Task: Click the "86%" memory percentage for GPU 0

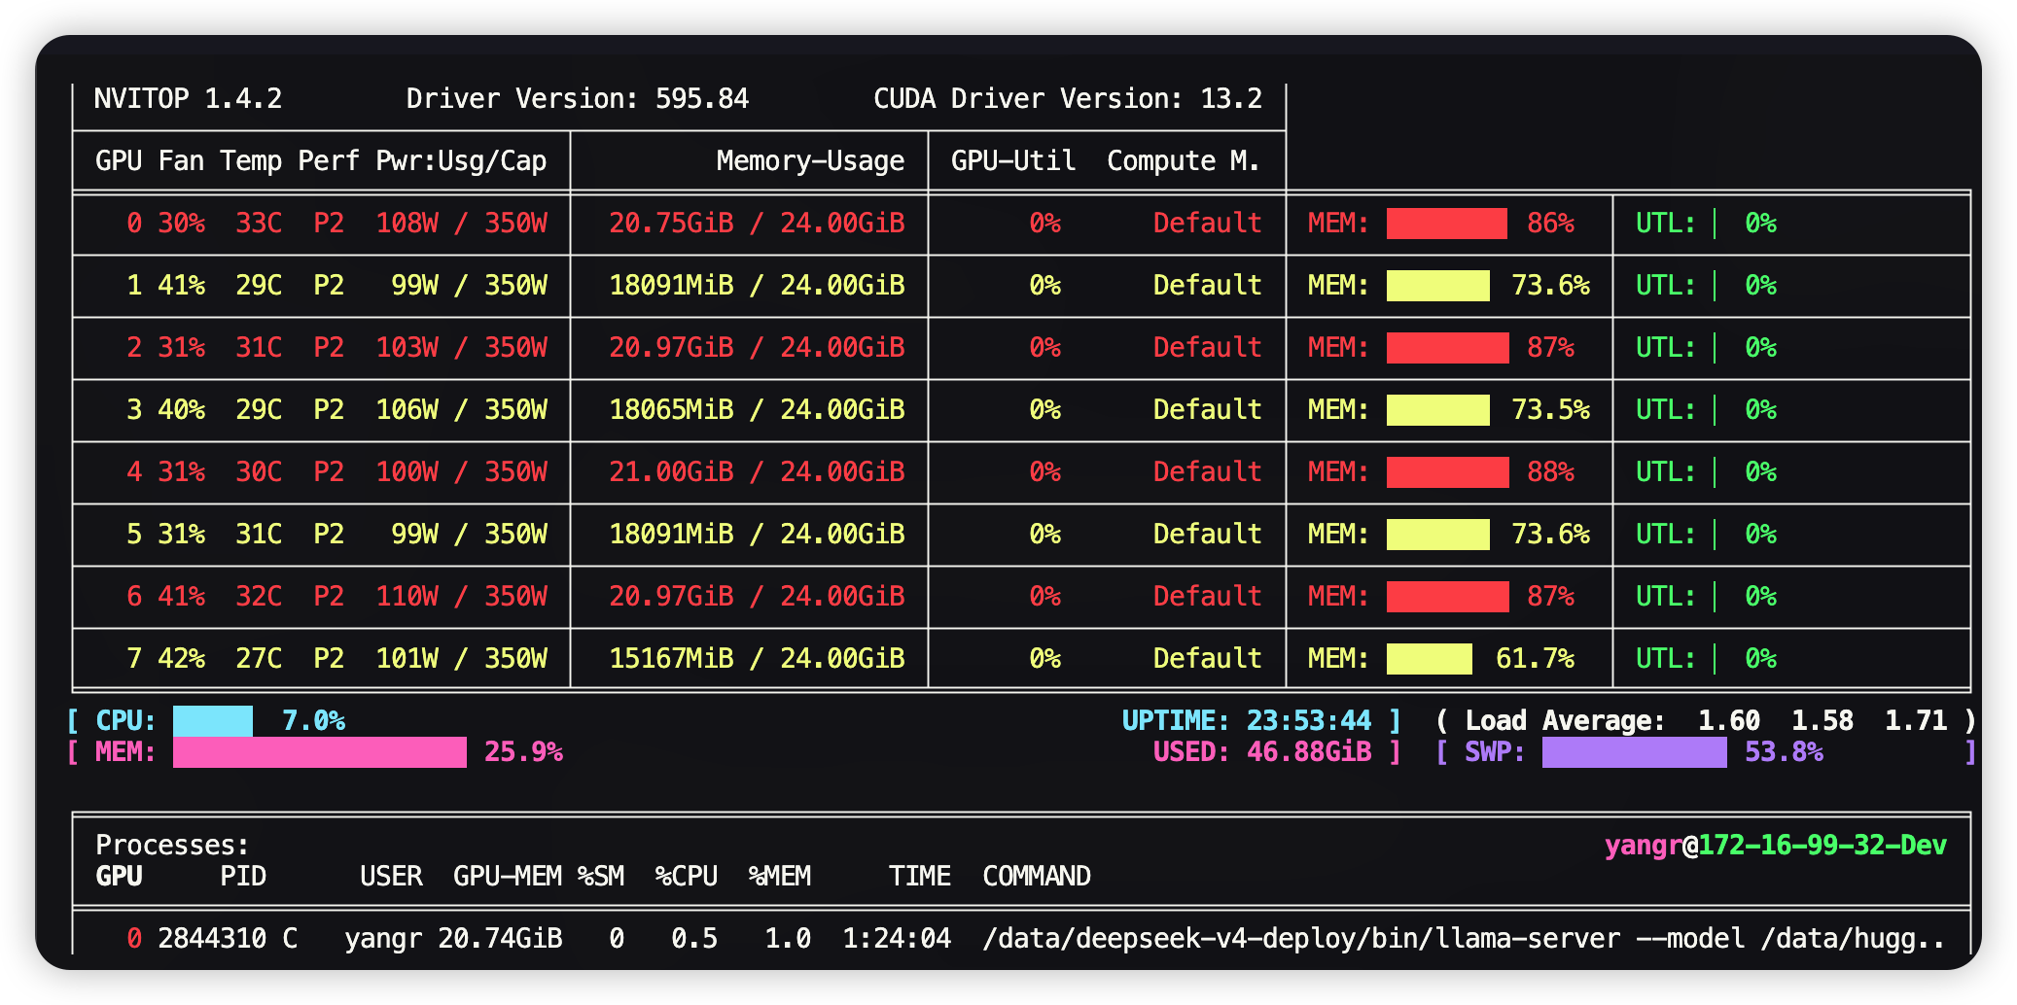Action: tap(1550, 223)
